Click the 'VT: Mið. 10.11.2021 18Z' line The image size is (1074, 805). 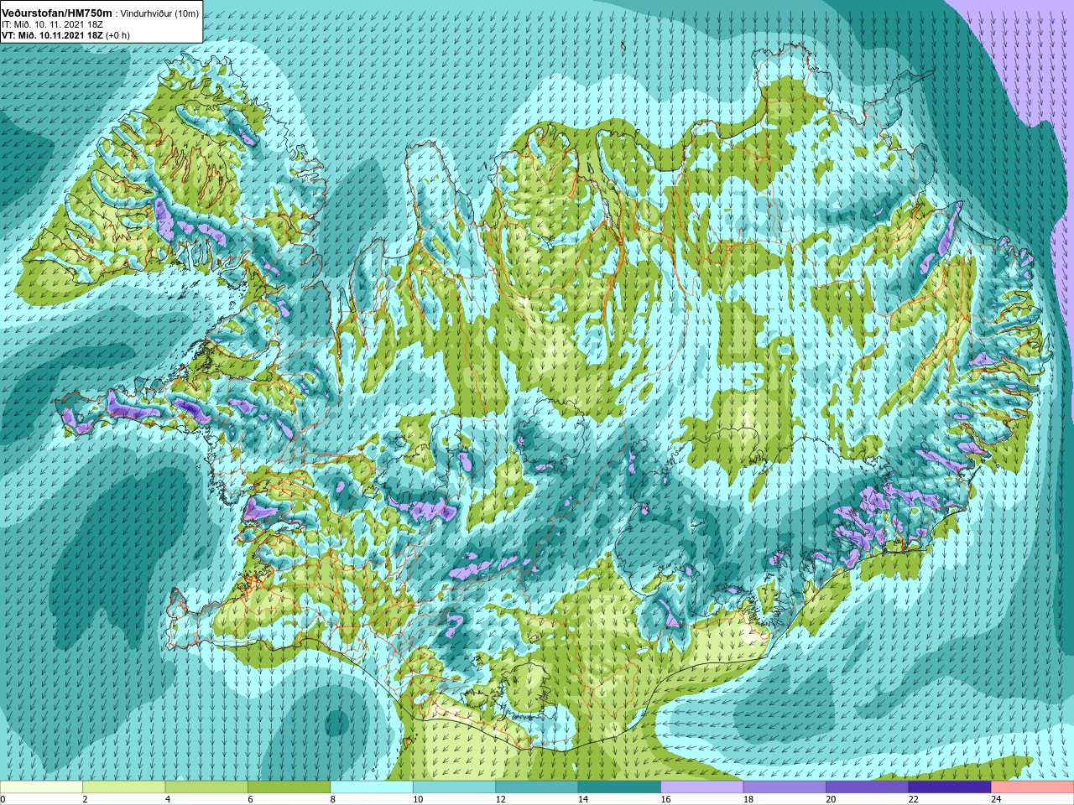[x=52, y=35]
